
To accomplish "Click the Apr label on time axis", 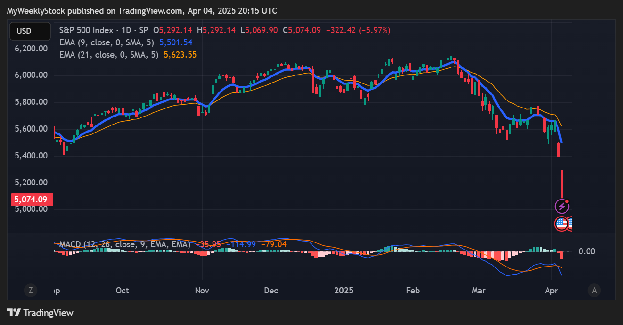I will [551, 291].
